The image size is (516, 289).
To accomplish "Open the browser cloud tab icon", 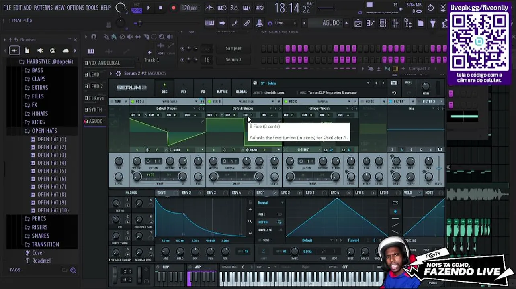I will [66, 51].
